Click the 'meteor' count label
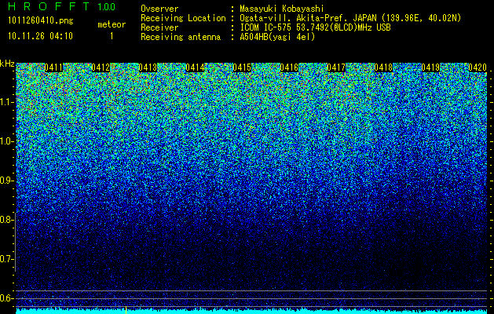Viewport: 494px width, 314px height. coord(112,24)
